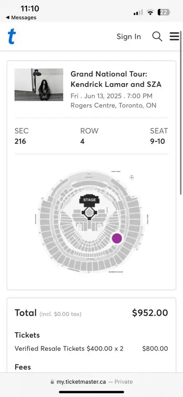Return to Messages app via back label
This screenshot has width=183, height=397.
pyautogui.click(x=23, y=17)
